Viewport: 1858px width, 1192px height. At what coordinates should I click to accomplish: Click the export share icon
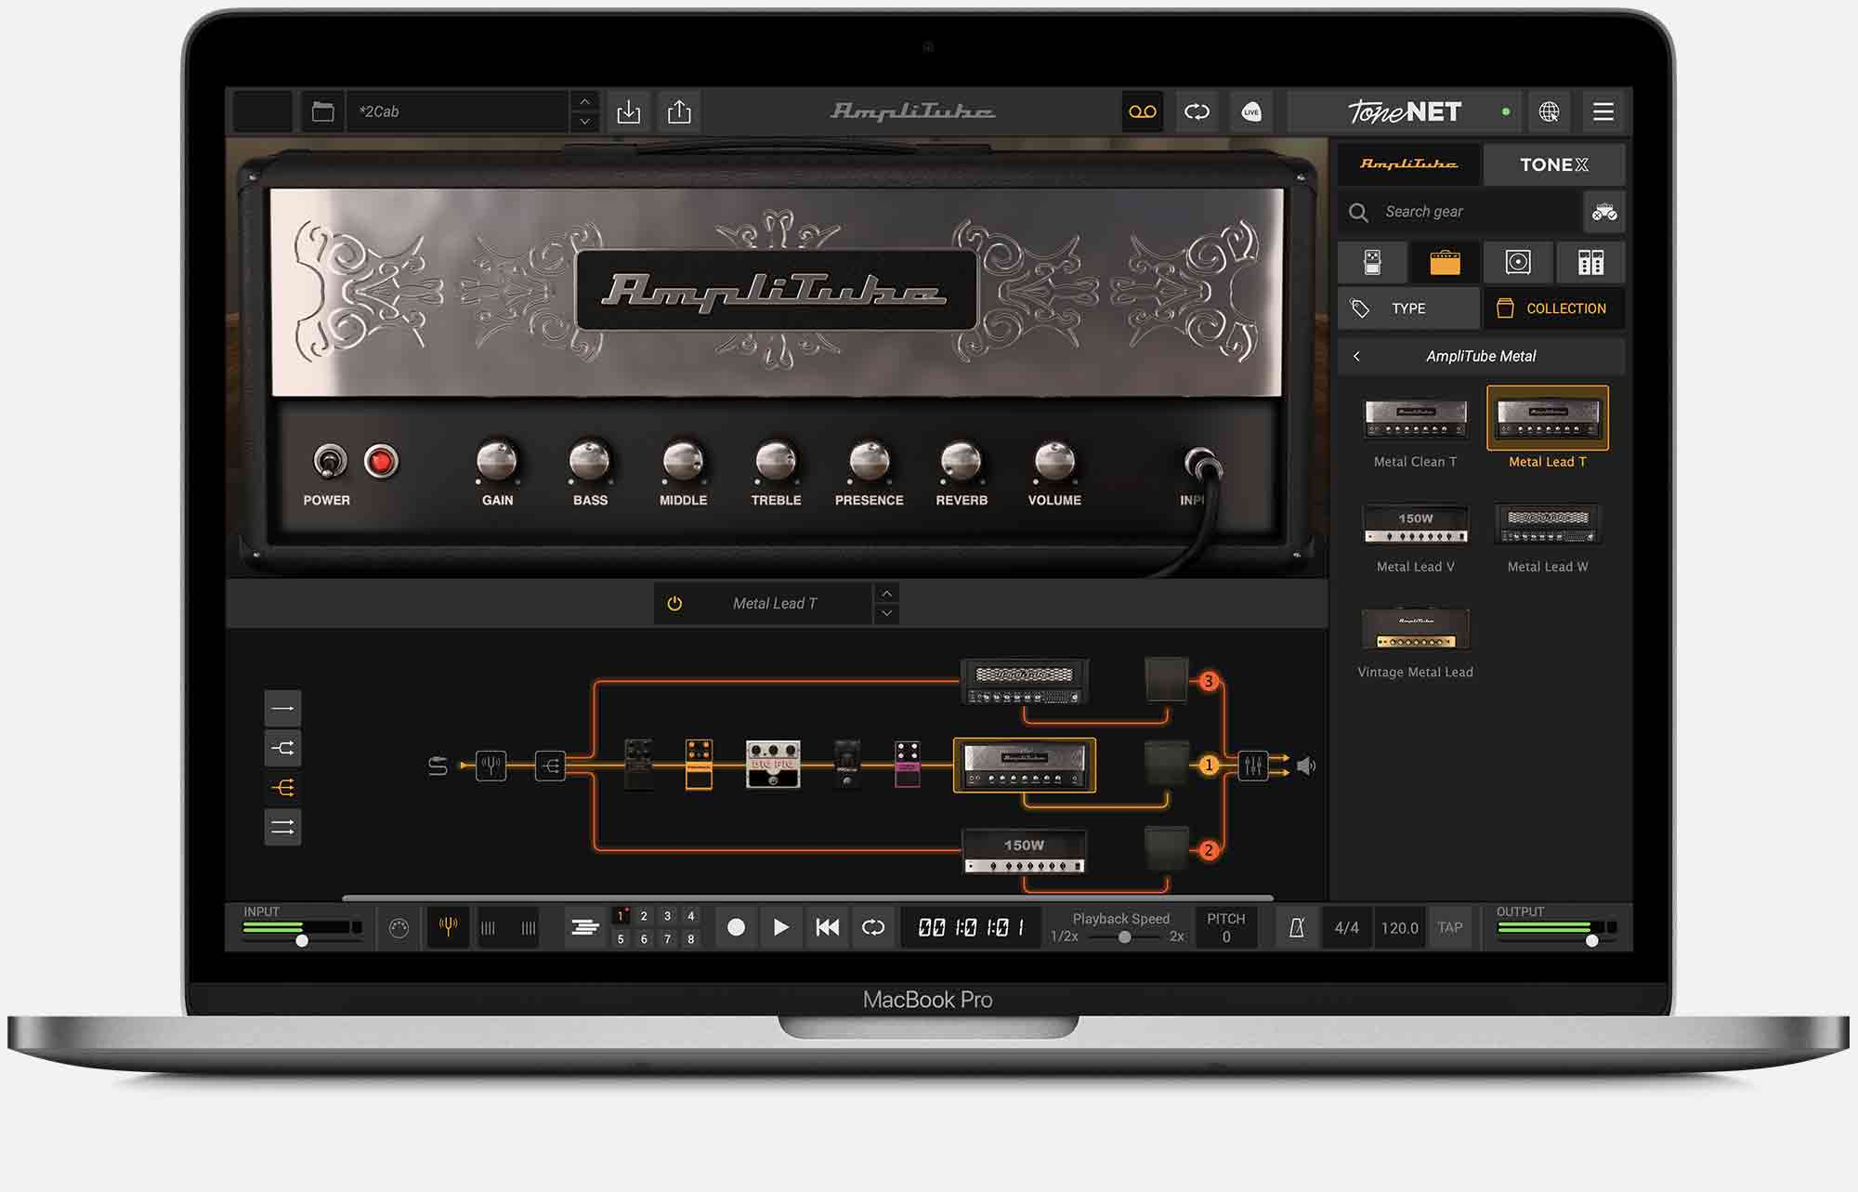[679, 111]
